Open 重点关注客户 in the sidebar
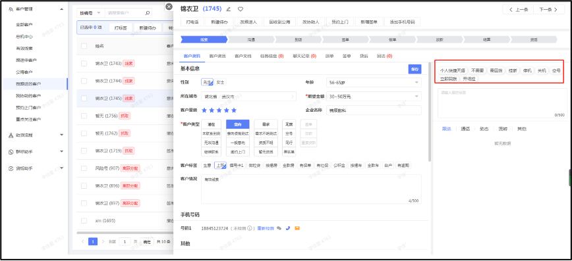This screenshot has height=261, width=572. coord(28,119)
